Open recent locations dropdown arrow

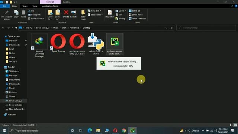click(x=12, y=28)
